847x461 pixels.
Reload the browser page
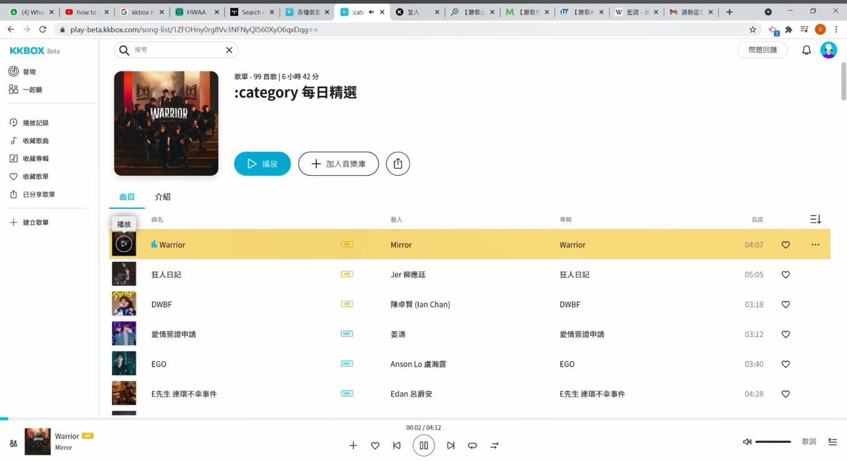[x=43, y=29]
